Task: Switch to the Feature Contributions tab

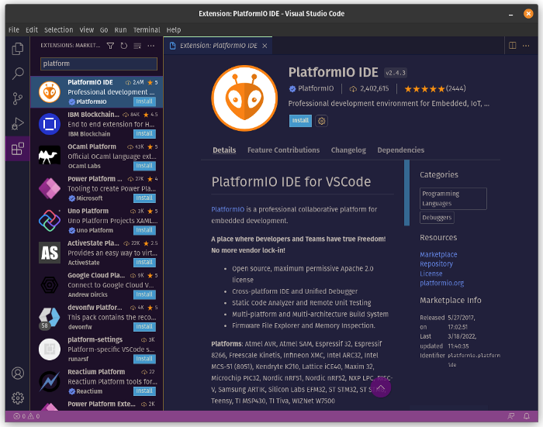Action: point(283,150)
